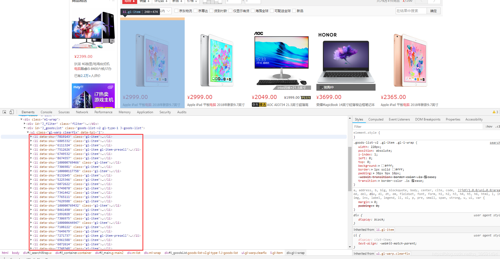Screen dimensions: 500x259
Task: Open the Memory tab
Action: (x=125, y=112)
